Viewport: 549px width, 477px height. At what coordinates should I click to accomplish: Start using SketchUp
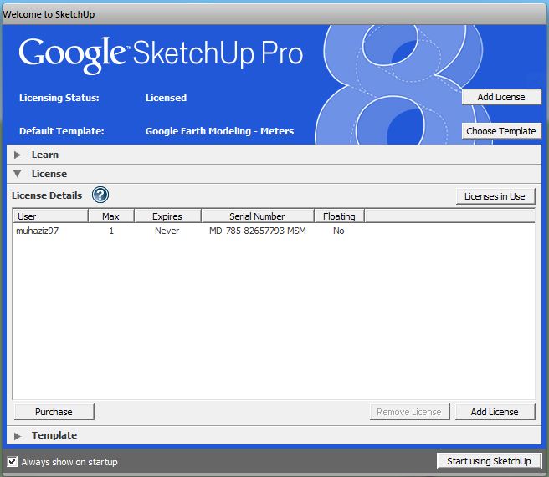coord(489,461)
